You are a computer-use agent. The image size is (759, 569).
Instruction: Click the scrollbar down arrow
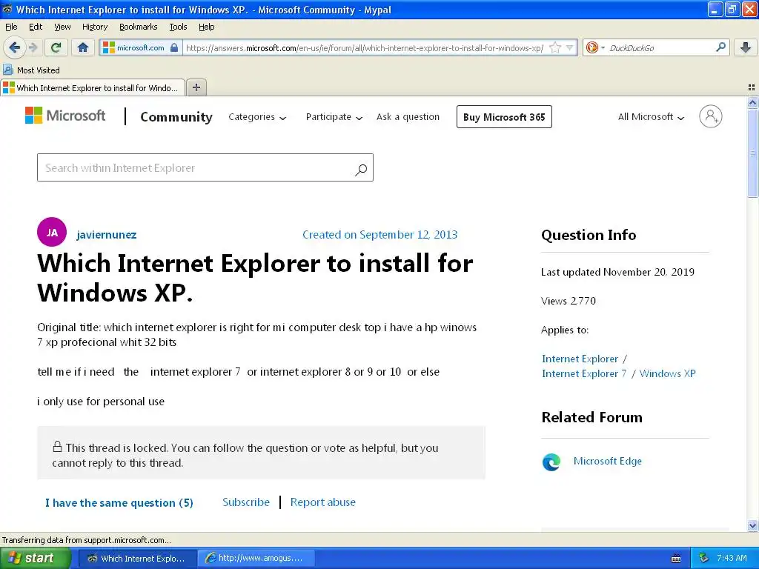[752, 525]
